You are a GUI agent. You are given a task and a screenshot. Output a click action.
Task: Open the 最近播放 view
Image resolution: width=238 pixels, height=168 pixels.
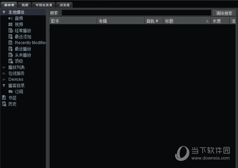coord(23,49)
